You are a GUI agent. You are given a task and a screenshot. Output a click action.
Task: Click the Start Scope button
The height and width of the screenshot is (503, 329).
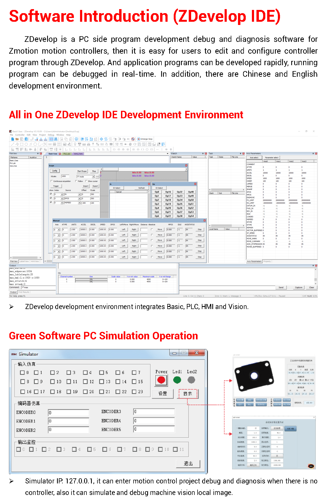click(x=82, y=171)
